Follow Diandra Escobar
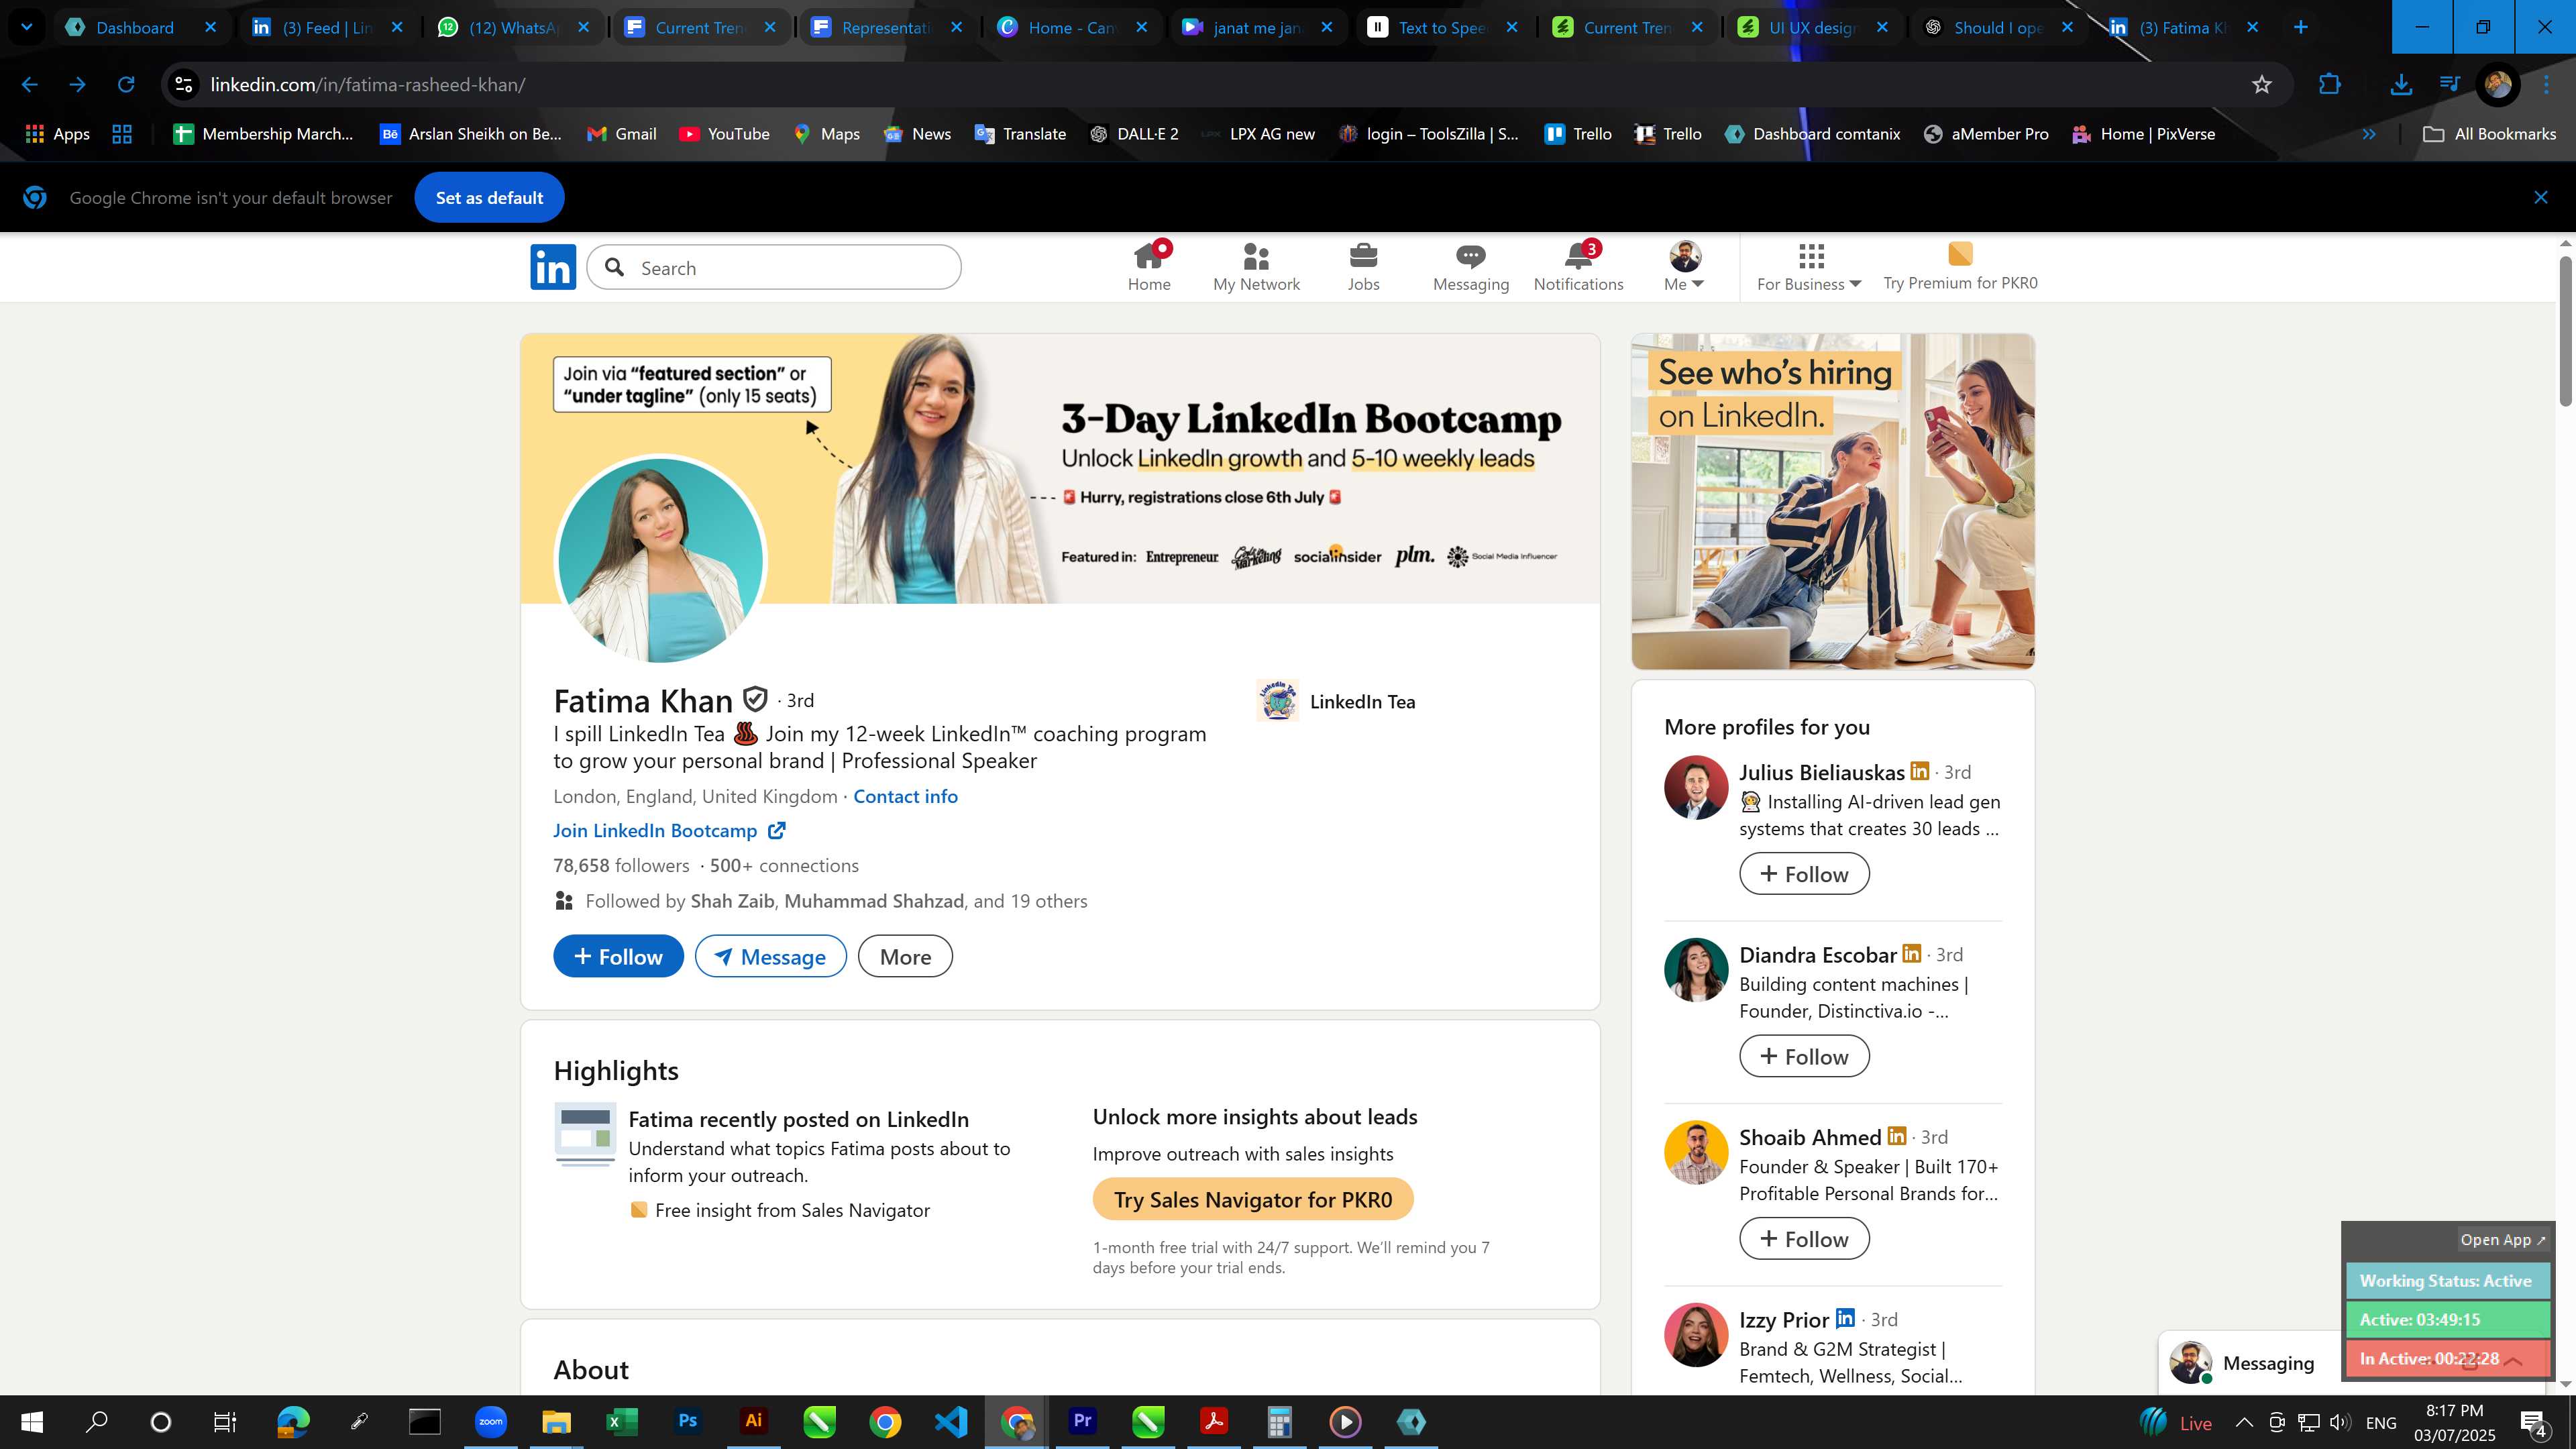The width and height of the screenshot is (2576, 1449). pyautogui.click(x=1804, y=1056)
